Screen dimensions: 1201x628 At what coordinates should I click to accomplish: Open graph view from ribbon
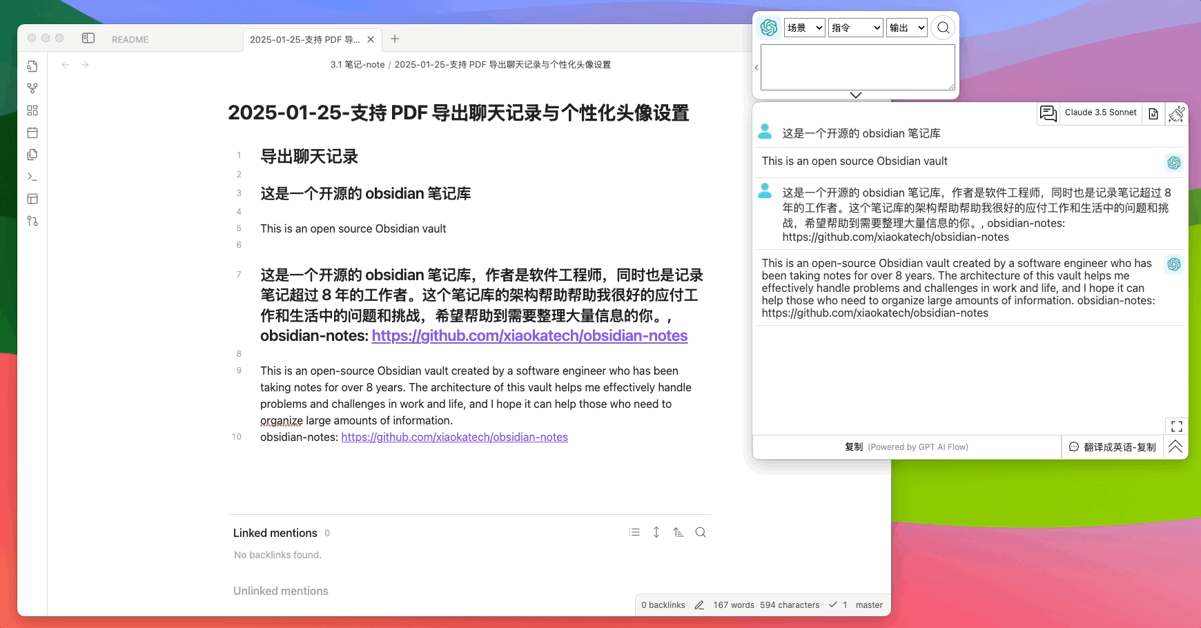point(32,88)
